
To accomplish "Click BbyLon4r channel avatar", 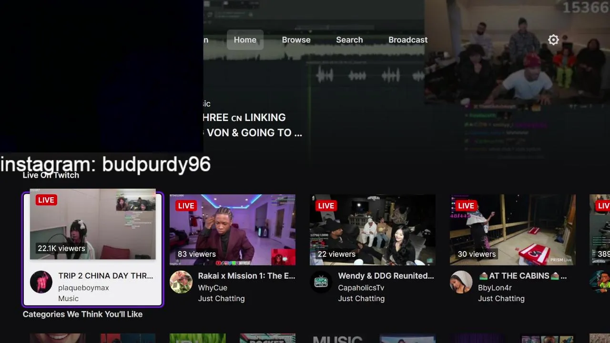I will point(461,282).
